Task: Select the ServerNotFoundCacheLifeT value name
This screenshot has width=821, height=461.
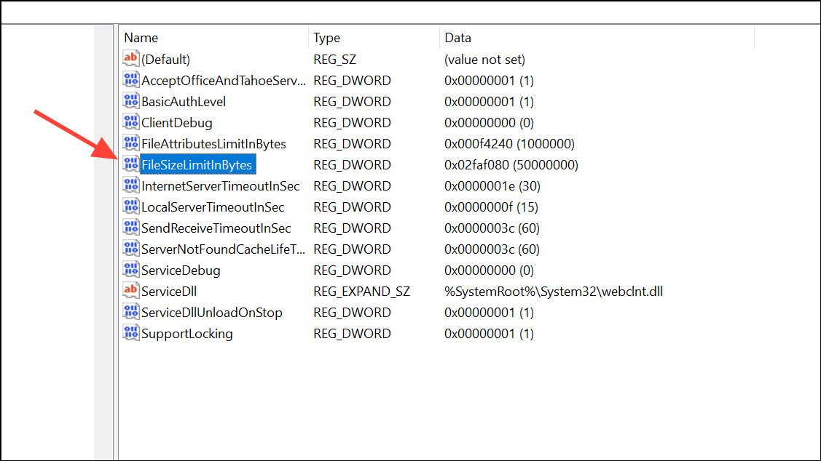Action: coord(223,249)
